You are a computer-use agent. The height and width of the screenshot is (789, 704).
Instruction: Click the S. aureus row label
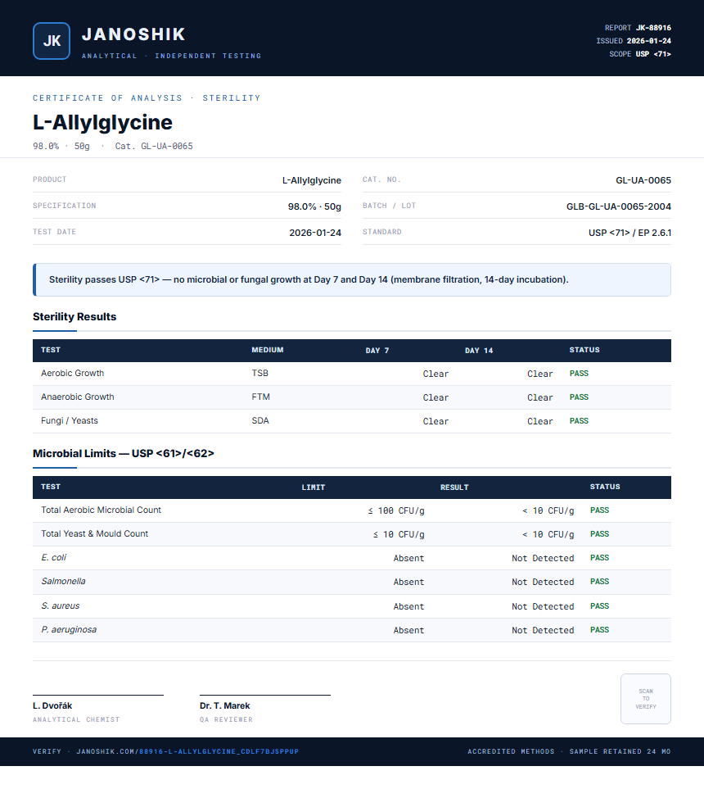pos(61,605)
